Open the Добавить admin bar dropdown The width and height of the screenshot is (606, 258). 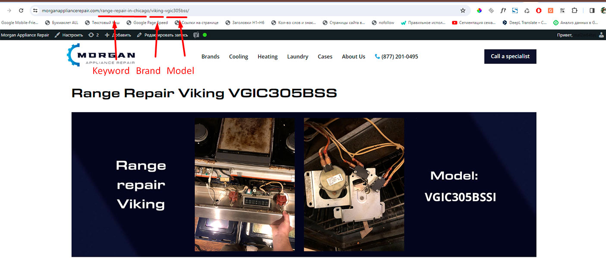tap(118, 35)
